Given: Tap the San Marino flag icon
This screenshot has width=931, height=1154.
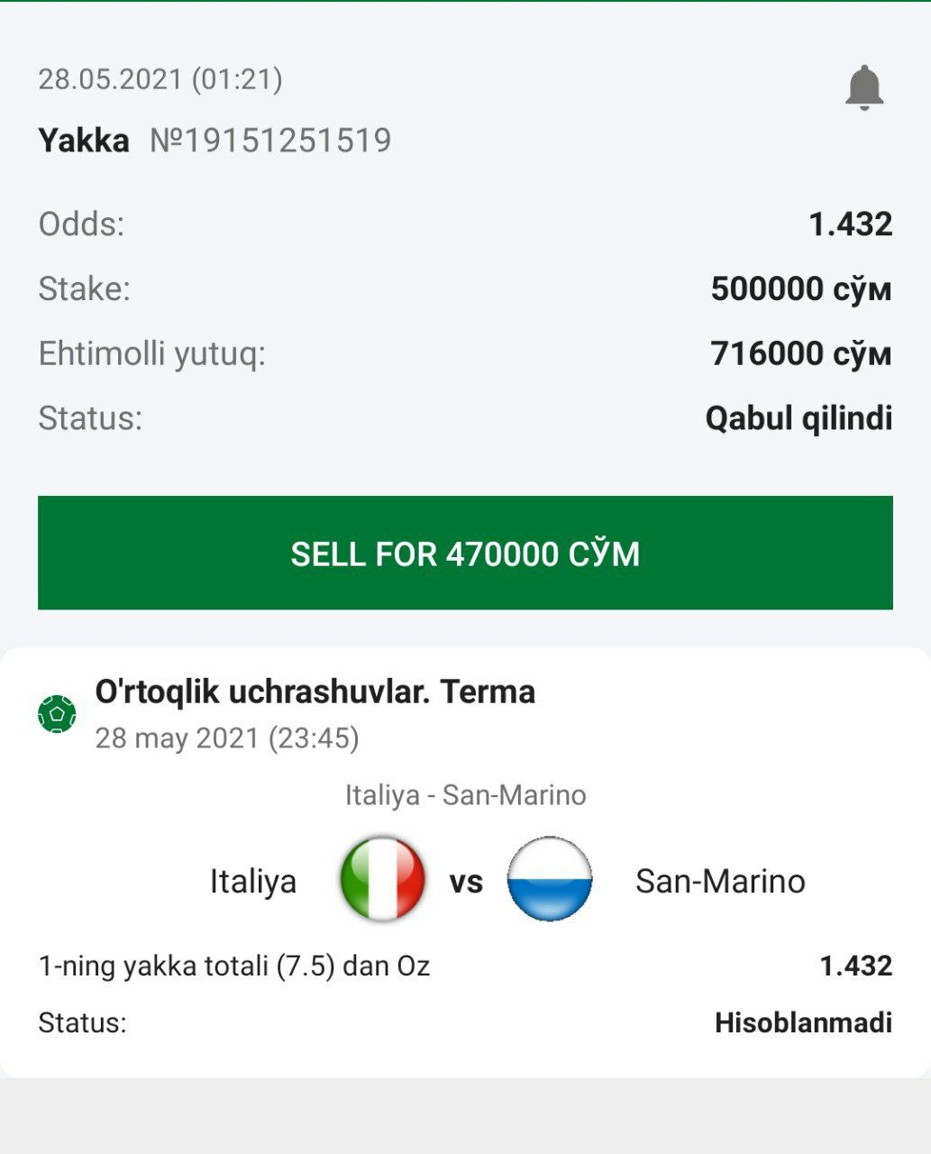Looking at the screenshot, I should click(550, 879).
